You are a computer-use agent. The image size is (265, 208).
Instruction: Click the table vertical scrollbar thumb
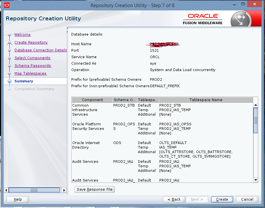[x=256, y=120]
